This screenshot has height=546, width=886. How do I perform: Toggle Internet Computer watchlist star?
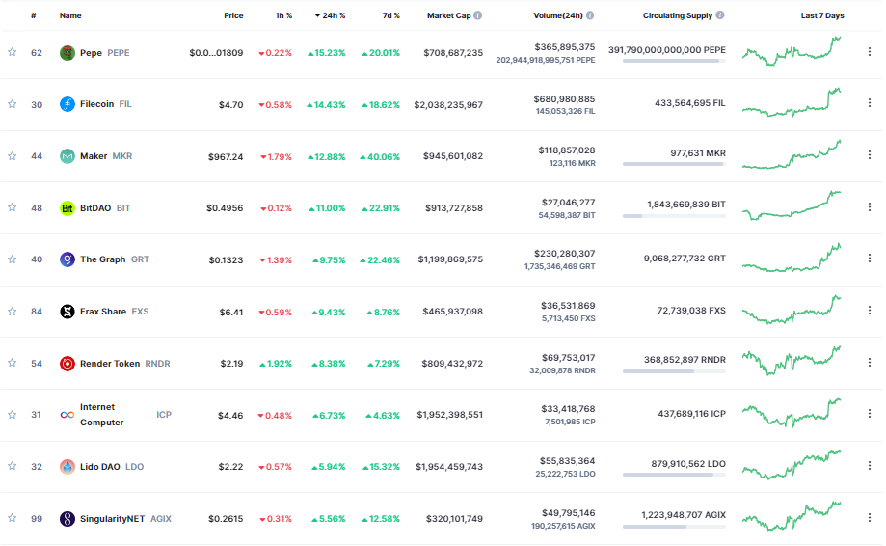[12, 415]
